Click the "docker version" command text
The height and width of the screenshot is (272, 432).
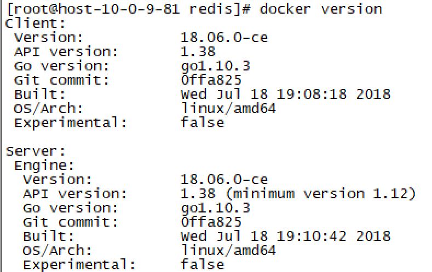click(x=321, y=9)
